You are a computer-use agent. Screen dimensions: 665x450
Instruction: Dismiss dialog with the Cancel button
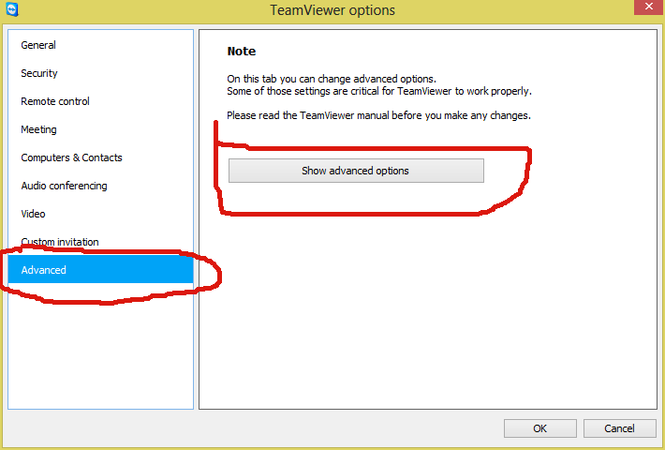620,428
